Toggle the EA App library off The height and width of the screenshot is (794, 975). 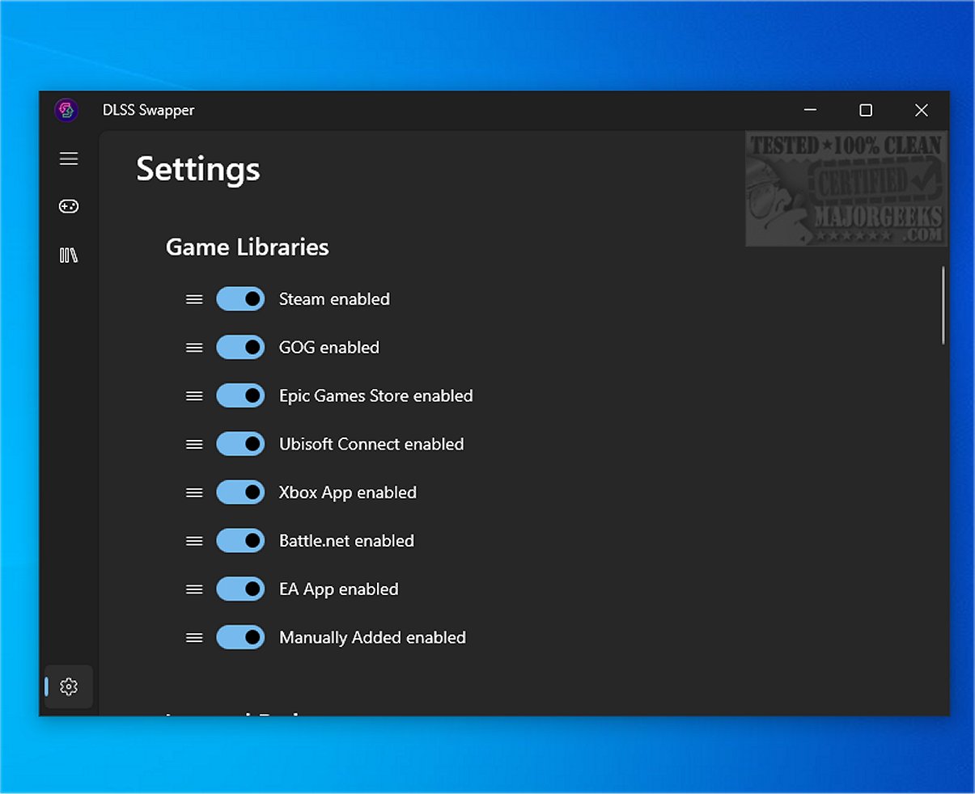240,589
